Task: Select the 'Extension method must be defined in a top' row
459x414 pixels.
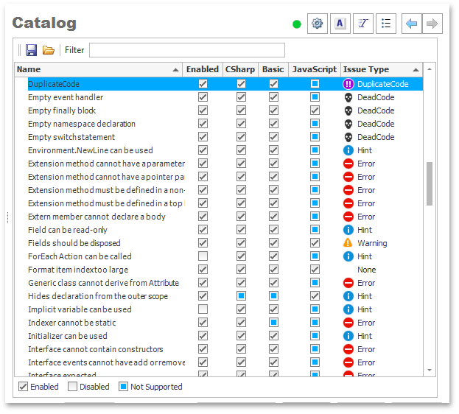Action: pos(219,203)
